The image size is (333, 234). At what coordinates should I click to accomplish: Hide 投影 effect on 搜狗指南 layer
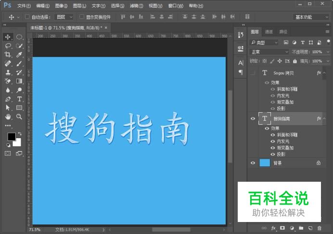tap(273, 154)
